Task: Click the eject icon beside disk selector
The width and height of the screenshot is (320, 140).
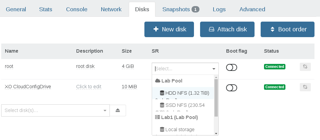Action: 118,110
